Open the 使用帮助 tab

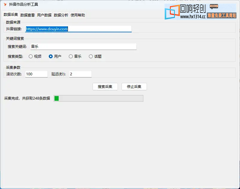[78, 15]
